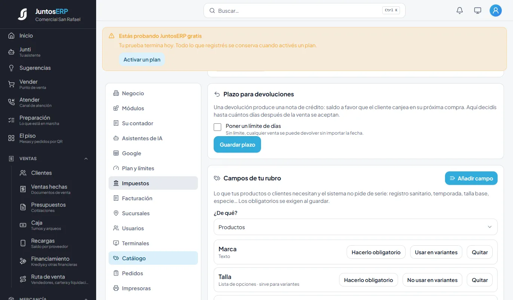Click the Vender shopping cart icon
This screenshot has height=300, width=513.
click(11, 84)
